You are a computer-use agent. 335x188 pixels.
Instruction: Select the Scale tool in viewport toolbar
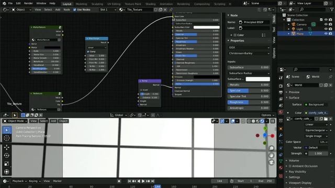click(7, 163)
